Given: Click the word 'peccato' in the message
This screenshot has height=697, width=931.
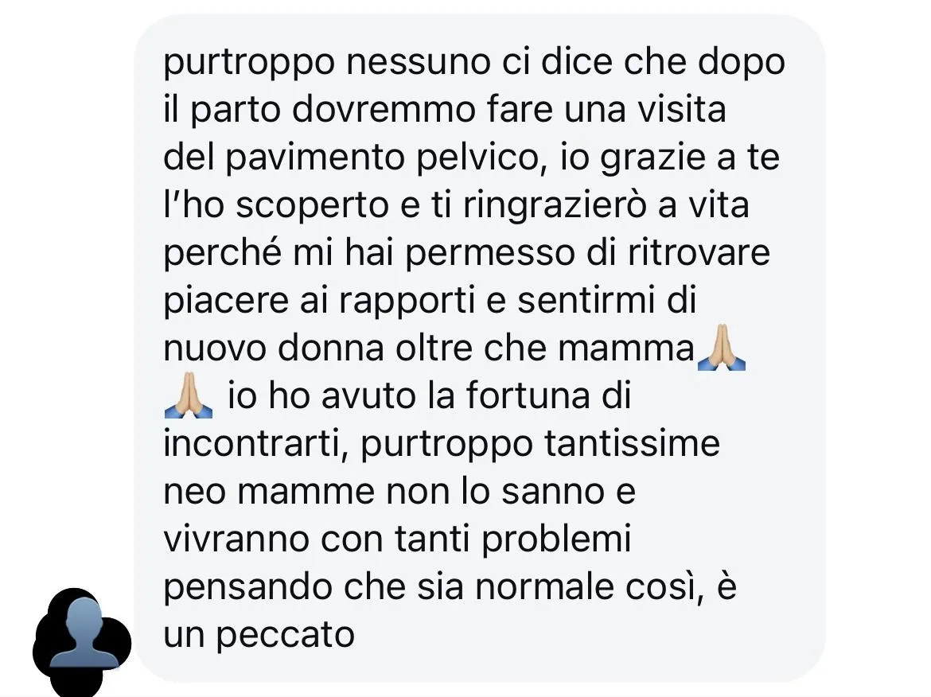Looking at the screenshot, I should click(285, 635).
